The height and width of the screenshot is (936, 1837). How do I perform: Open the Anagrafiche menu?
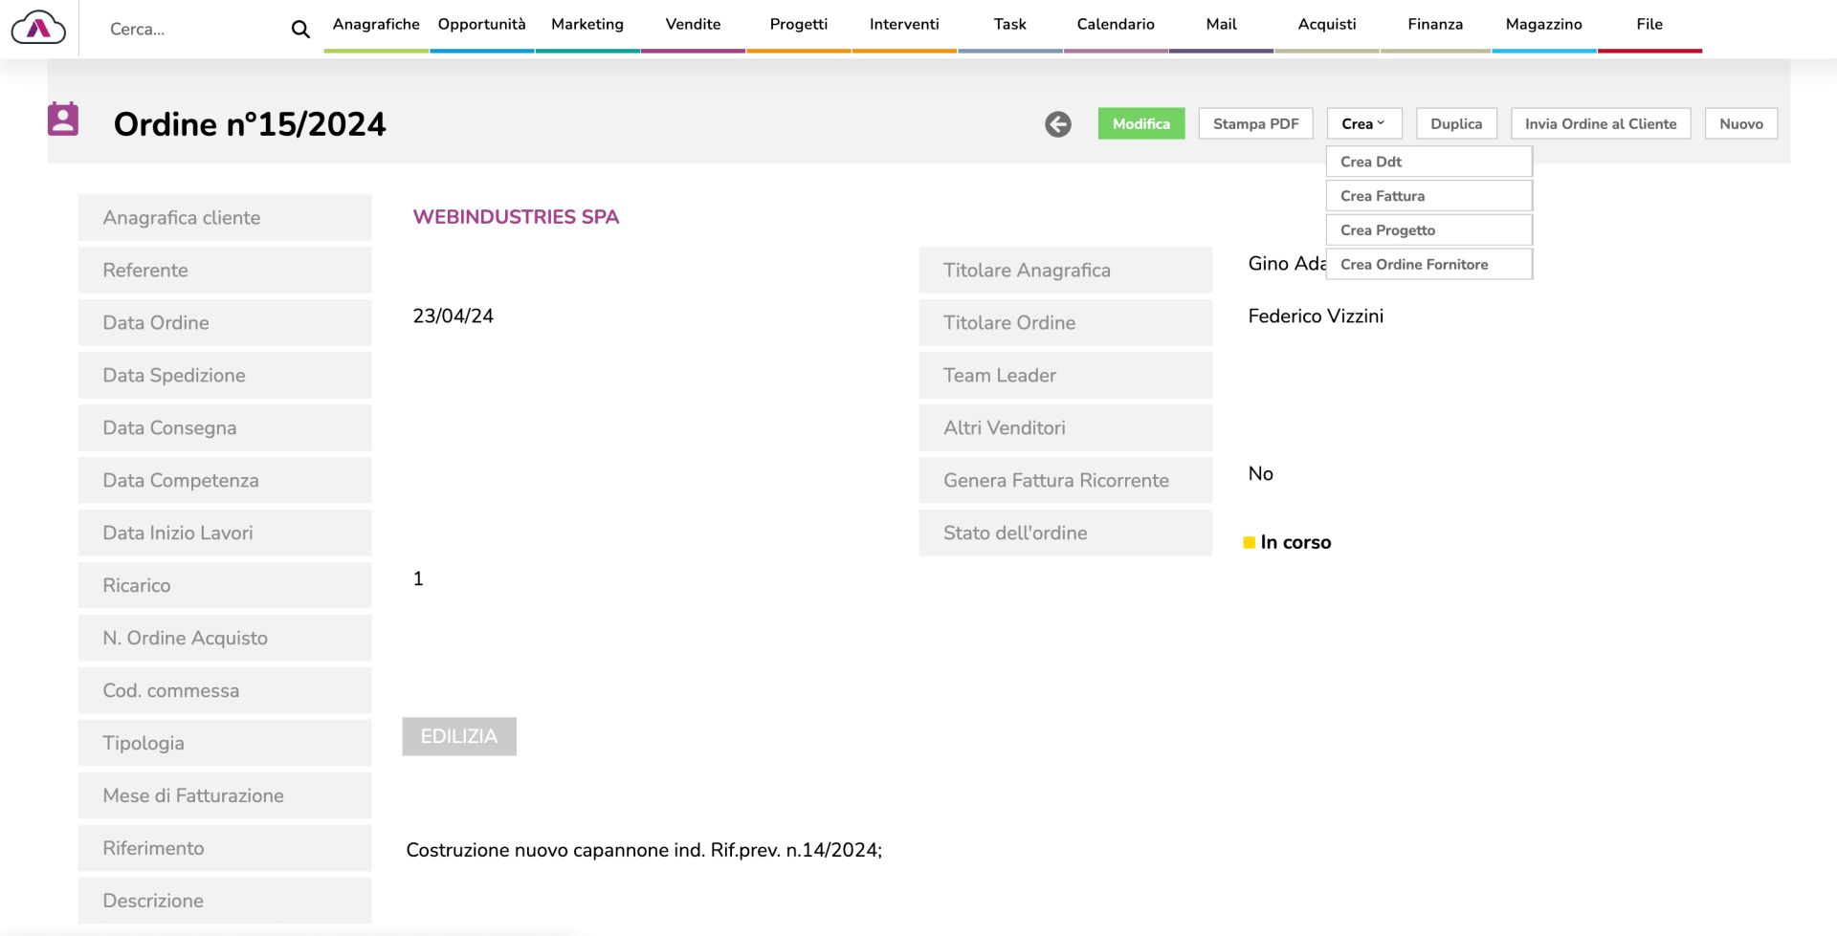tap(376, 25)
